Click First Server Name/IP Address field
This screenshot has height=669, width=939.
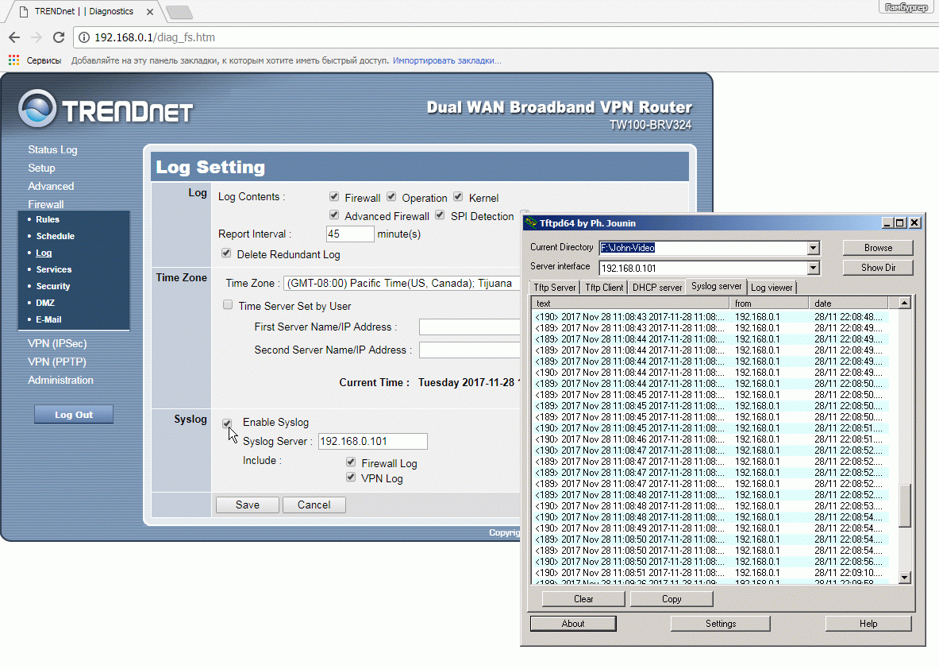click(470, 327)
